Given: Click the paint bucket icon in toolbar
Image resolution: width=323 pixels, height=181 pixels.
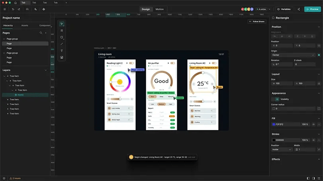Looking at the screenshot, I should [35, 9].
